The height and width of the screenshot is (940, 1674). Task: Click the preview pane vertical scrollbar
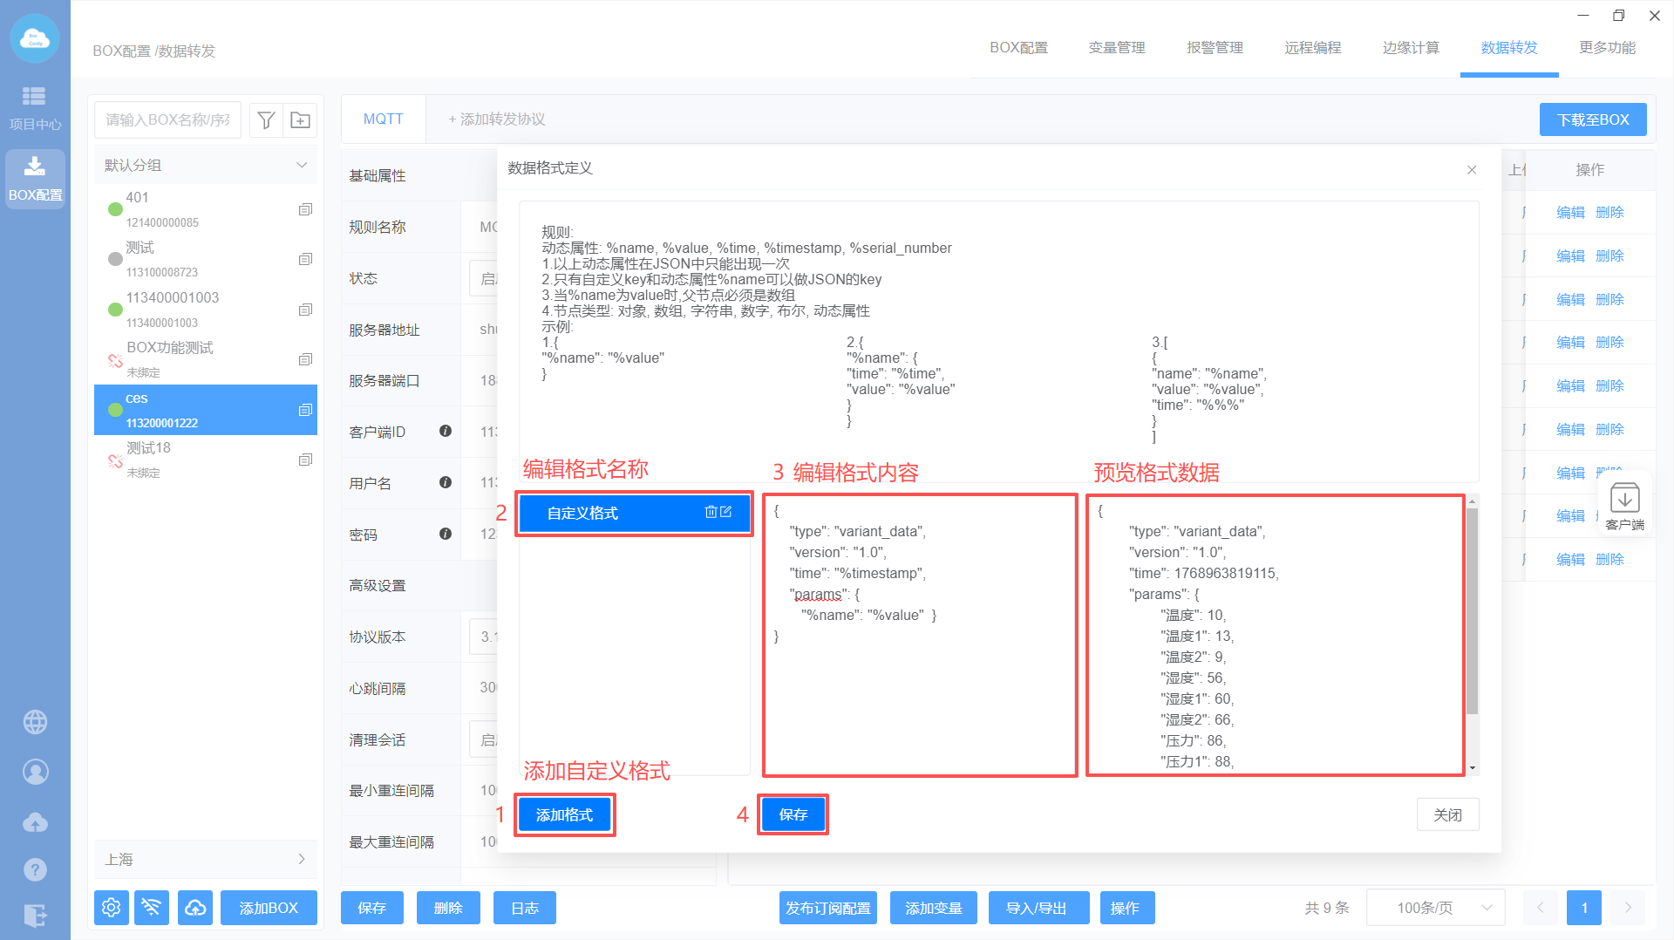click(1472, 610)
